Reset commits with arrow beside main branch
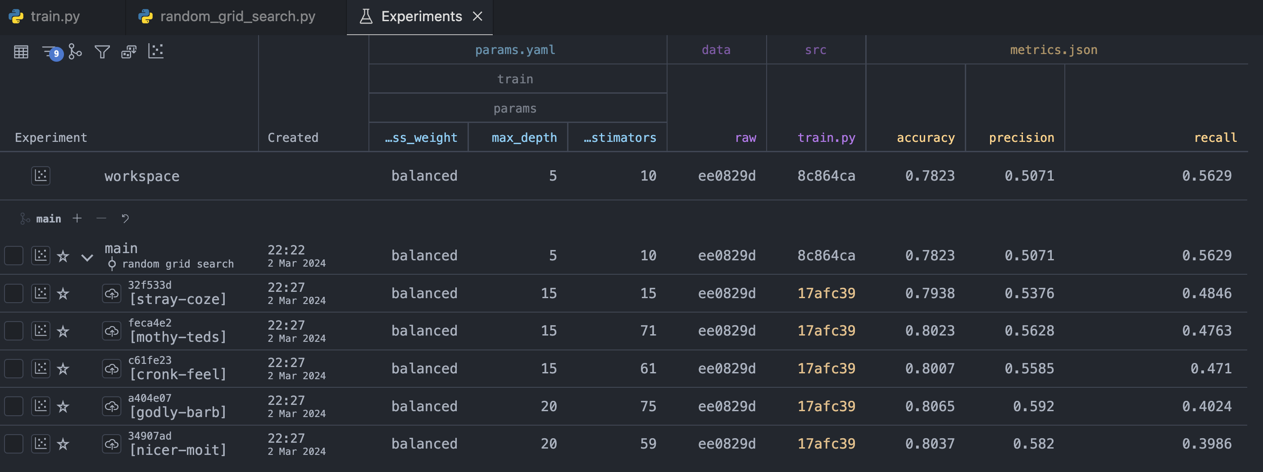The width and height of the screenshot is (1263, 472). click(x=125, y=218)
